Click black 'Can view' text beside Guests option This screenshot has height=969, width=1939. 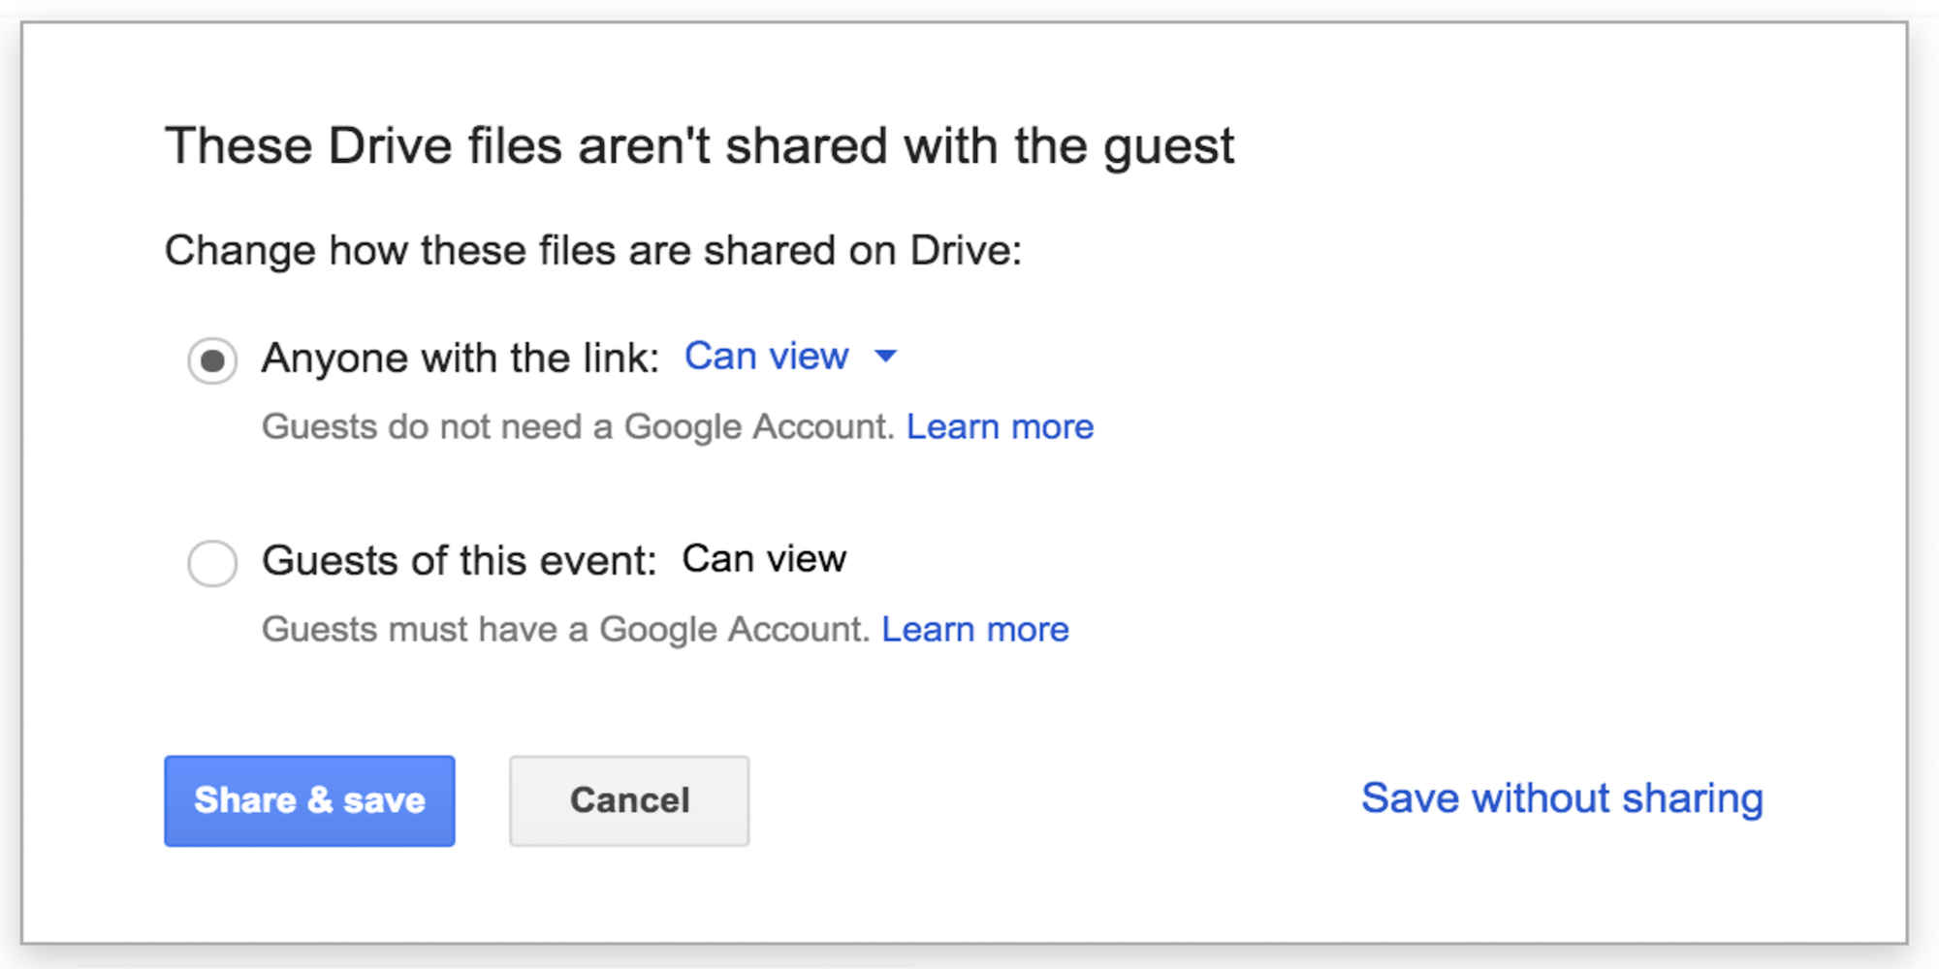pyautogui.click(x=764, y=559)
